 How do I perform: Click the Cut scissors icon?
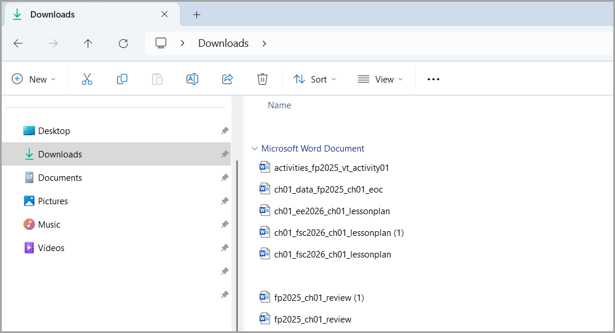[x=87, y=80]
